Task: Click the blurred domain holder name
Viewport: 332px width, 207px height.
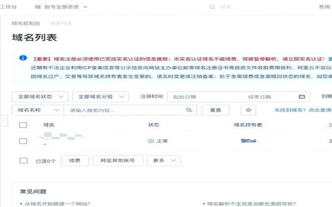Action: [248, 141]
